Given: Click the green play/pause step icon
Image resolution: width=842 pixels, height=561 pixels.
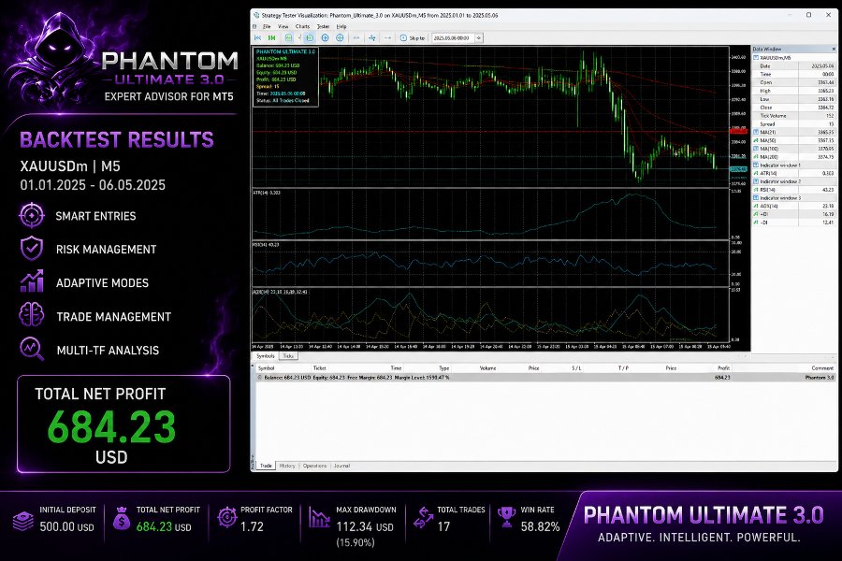Looking at the screenshot, I should tap(271, 37).
